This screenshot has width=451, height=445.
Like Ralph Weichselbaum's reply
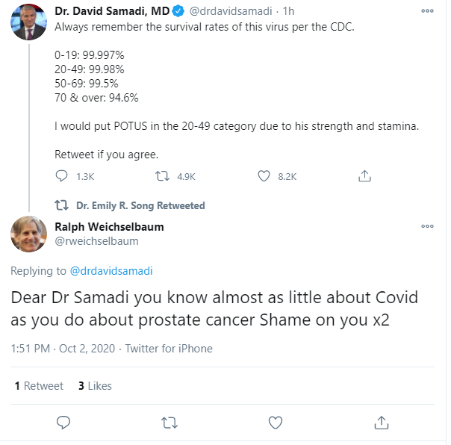[x=276, y=423]
